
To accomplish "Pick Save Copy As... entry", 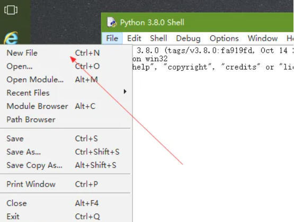I will [x=66, y=165].
